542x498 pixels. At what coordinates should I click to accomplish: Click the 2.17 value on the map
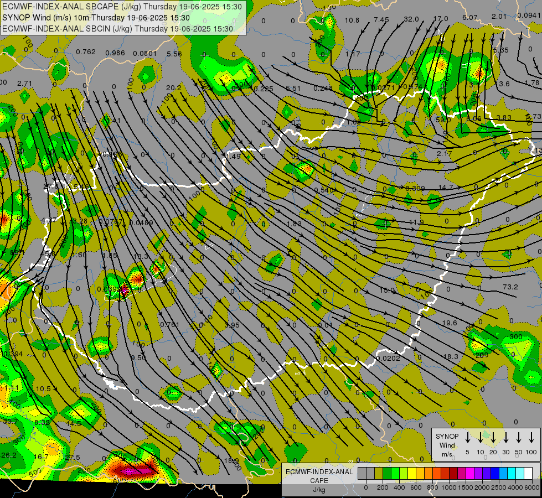[x=444, y=153]
